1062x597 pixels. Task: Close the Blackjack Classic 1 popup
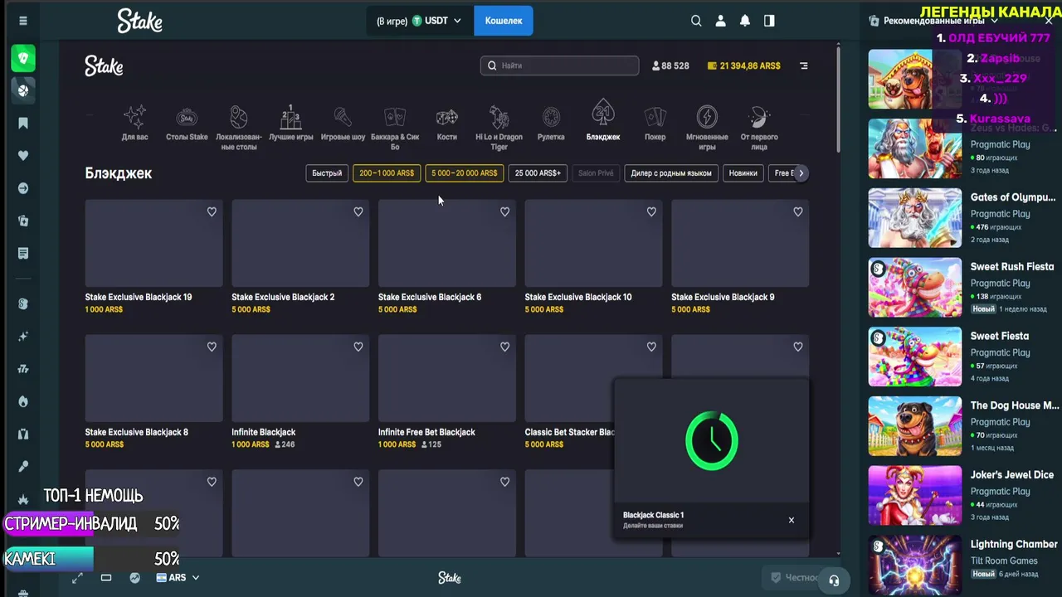(x=792, y=520)
